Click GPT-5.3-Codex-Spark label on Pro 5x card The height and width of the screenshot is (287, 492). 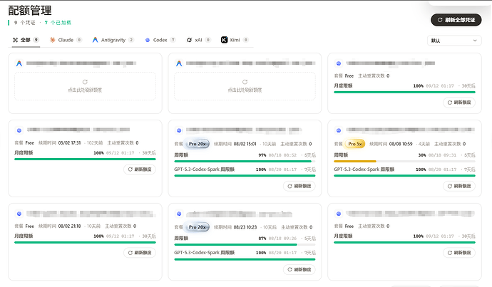(364, 169)
